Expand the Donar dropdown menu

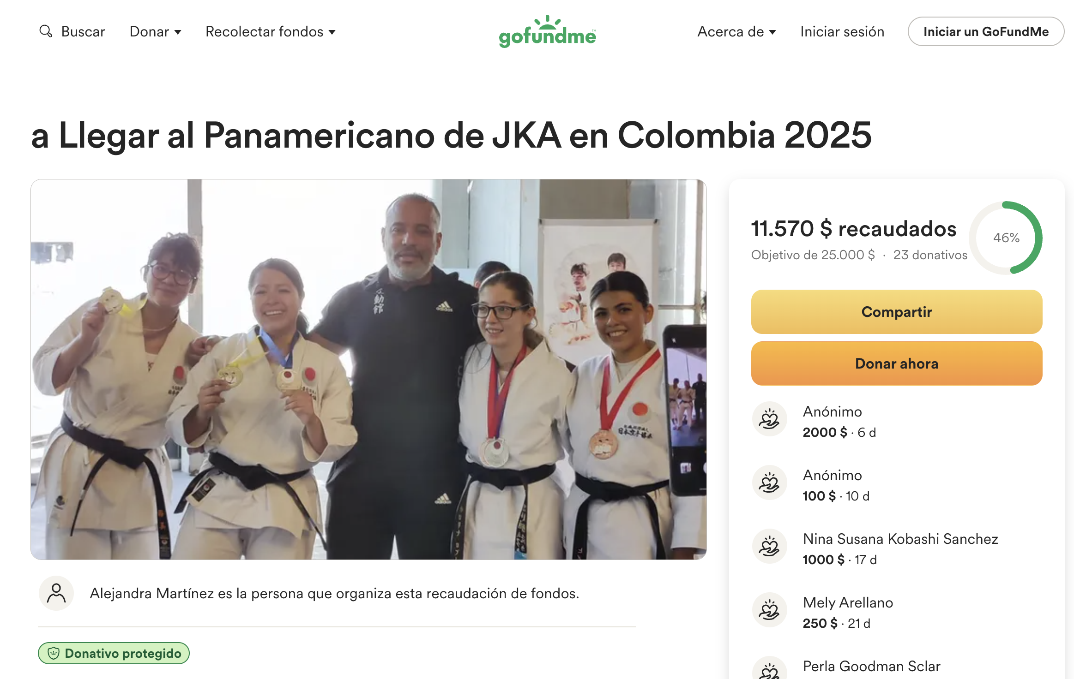[x=156, y=31]
